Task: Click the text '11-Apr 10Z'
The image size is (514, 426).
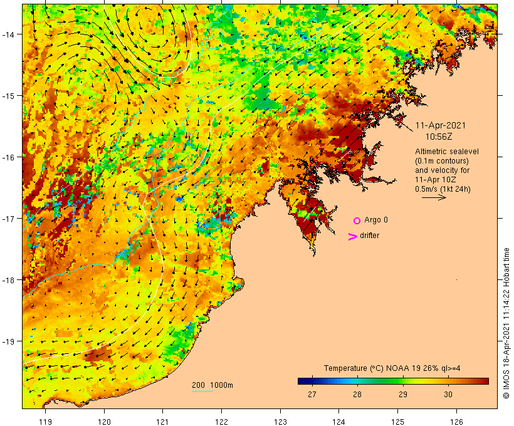Action: [435, 180]
